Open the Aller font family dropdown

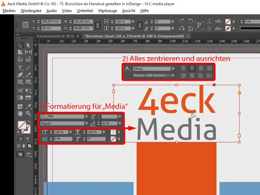click(x=86, y=116)
